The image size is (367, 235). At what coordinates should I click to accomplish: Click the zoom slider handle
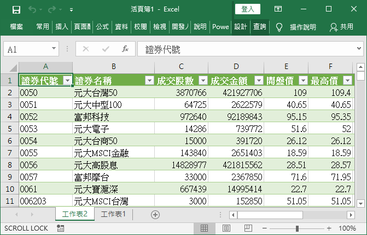[297, 228]
